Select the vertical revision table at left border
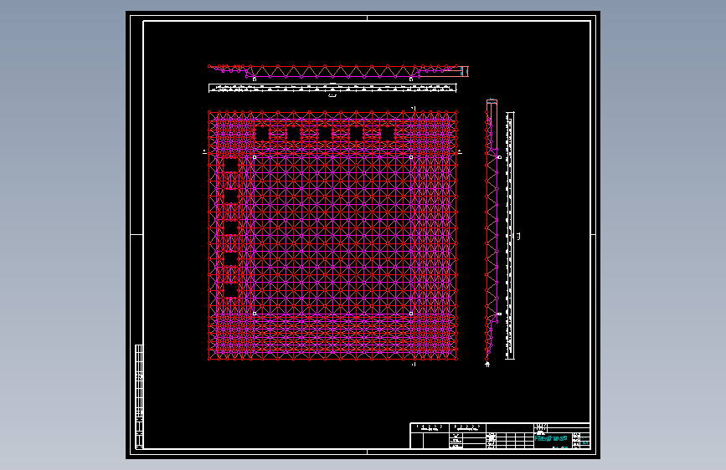Viewport: 726px width, 470px height. tap(138, 396)
